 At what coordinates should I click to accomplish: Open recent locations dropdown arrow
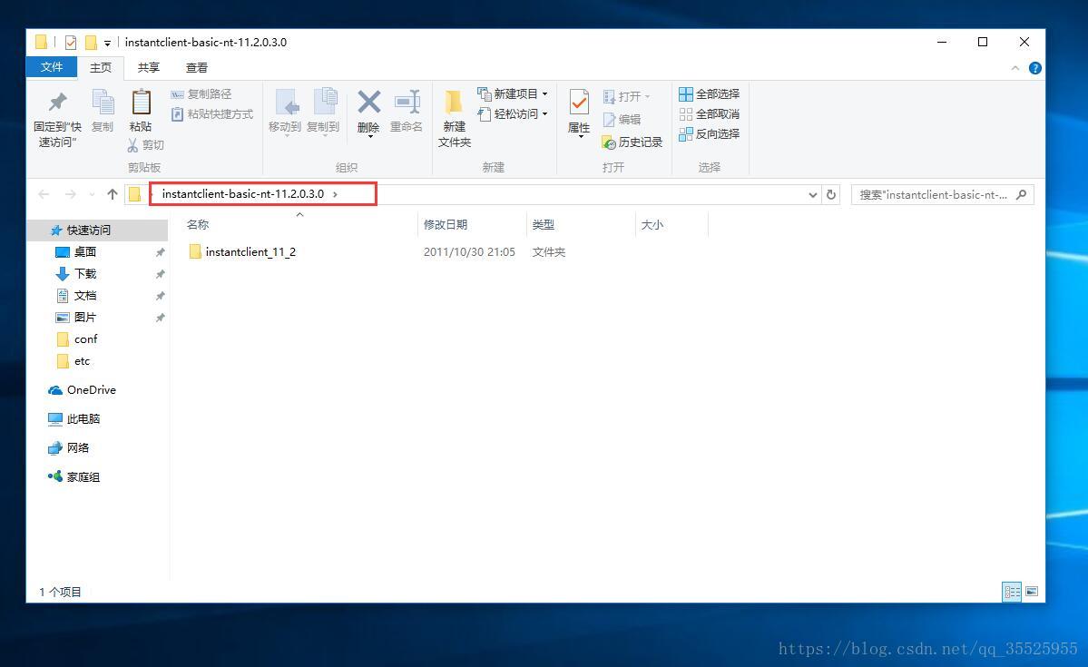[x=93, y=195]
